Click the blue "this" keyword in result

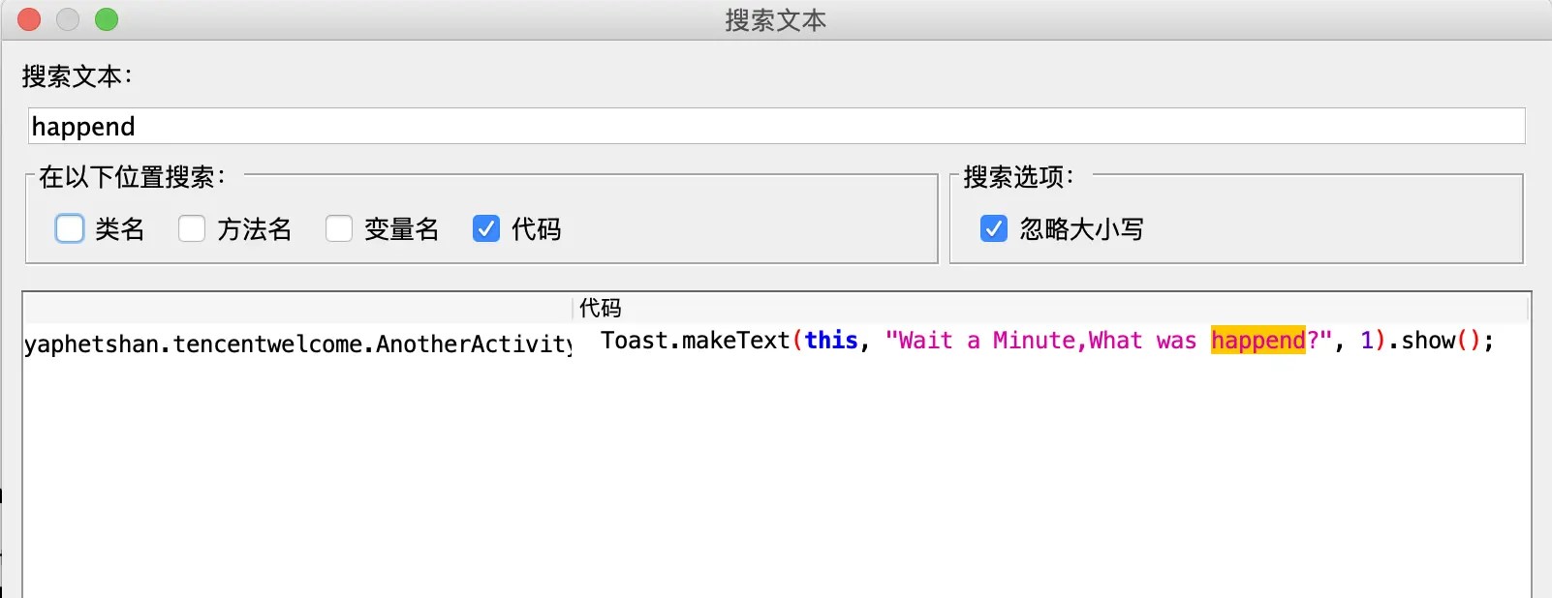click(831, 341)
